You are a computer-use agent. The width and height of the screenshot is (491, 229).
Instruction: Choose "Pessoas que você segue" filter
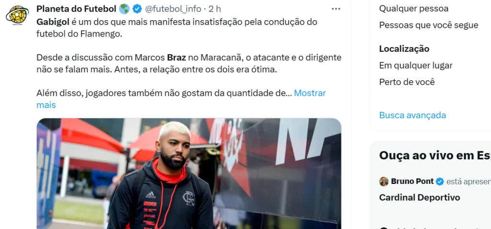(x=429, y=25)
